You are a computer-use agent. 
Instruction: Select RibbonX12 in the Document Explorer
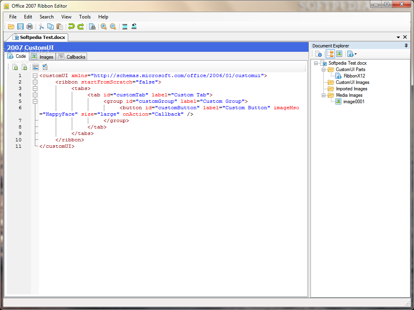click(x=354, y=76)
